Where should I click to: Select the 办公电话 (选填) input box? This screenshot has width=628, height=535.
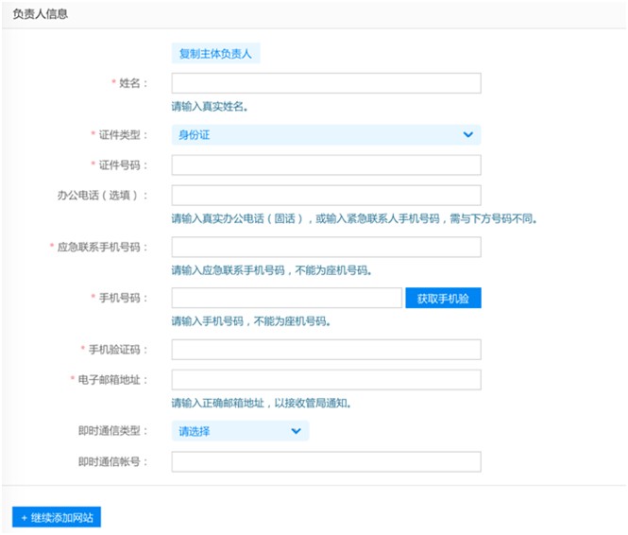pyautogui.click(x=326, y=196)
